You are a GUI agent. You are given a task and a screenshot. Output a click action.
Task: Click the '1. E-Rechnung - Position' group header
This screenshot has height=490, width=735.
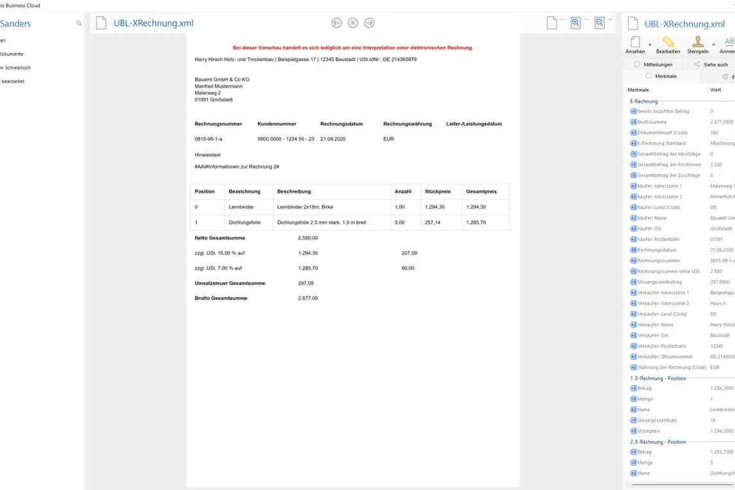click(x=657, y=378)
